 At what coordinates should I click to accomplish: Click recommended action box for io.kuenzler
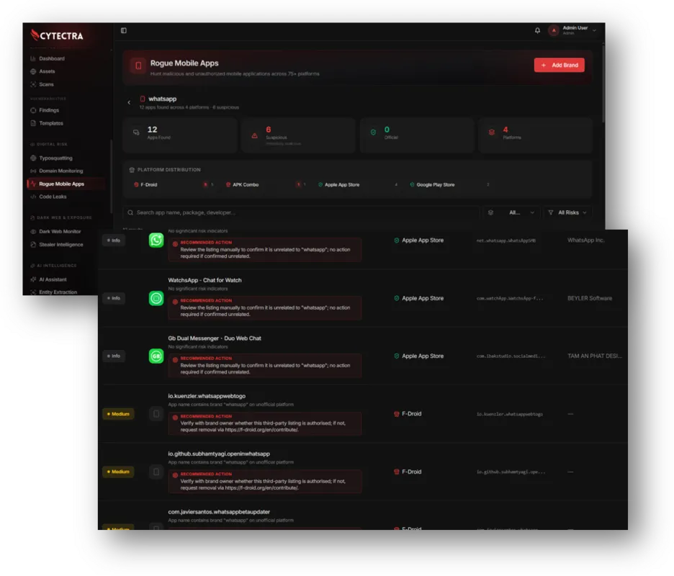coord(265,423)
